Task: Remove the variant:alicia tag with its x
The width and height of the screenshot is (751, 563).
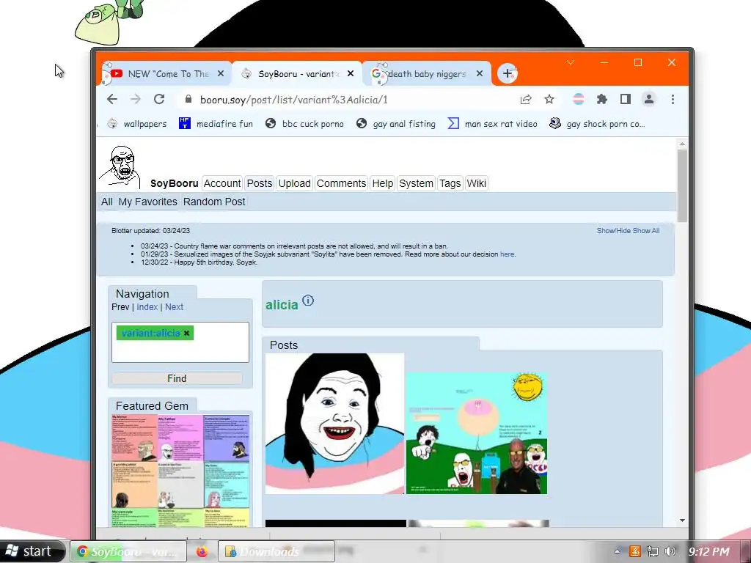Action: (x=187, y=334)
